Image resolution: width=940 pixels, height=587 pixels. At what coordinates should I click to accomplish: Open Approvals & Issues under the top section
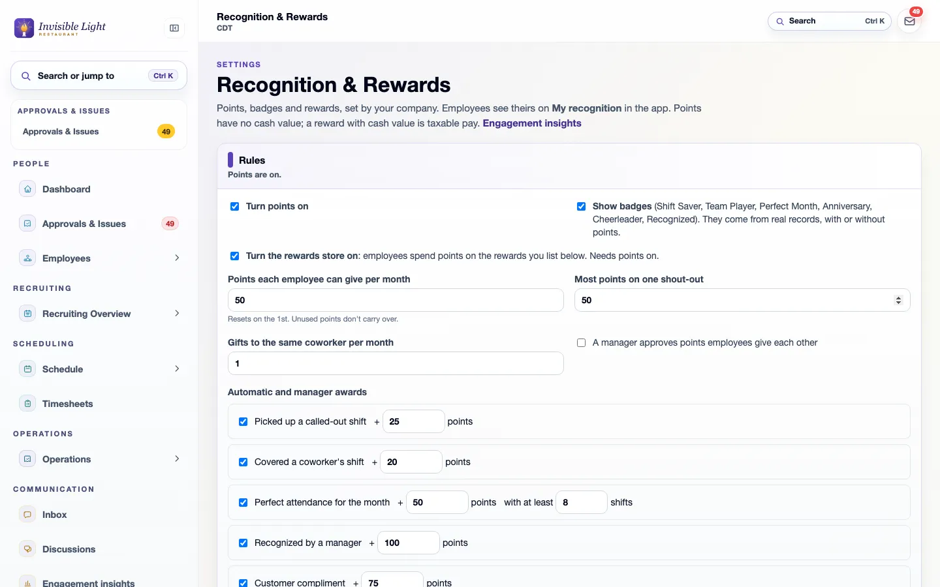99,132
